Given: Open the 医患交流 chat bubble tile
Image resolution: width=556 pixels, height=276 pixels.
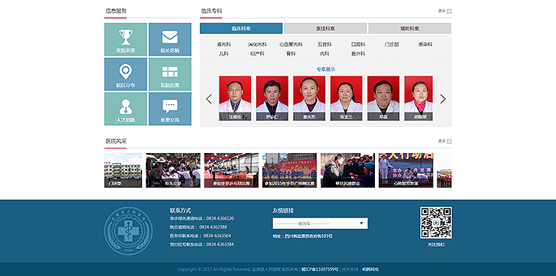Looking at the screenshot, I should coord(170,109).
